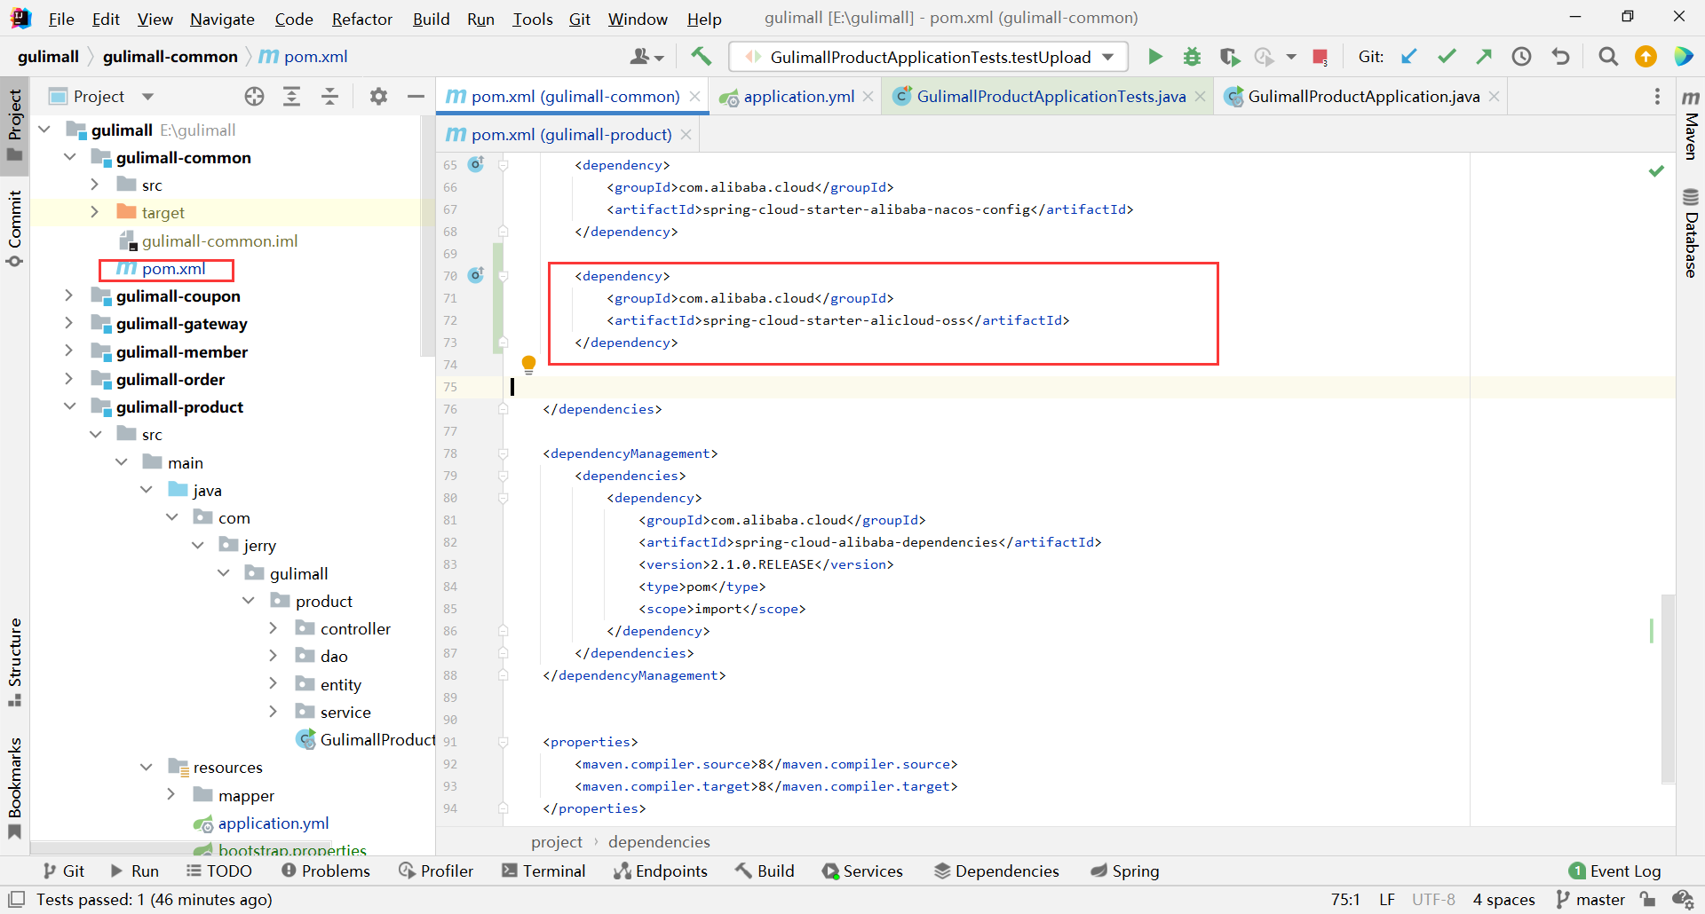
Task: Toggle the Bookmarks side panel
Action: [15, 787]
